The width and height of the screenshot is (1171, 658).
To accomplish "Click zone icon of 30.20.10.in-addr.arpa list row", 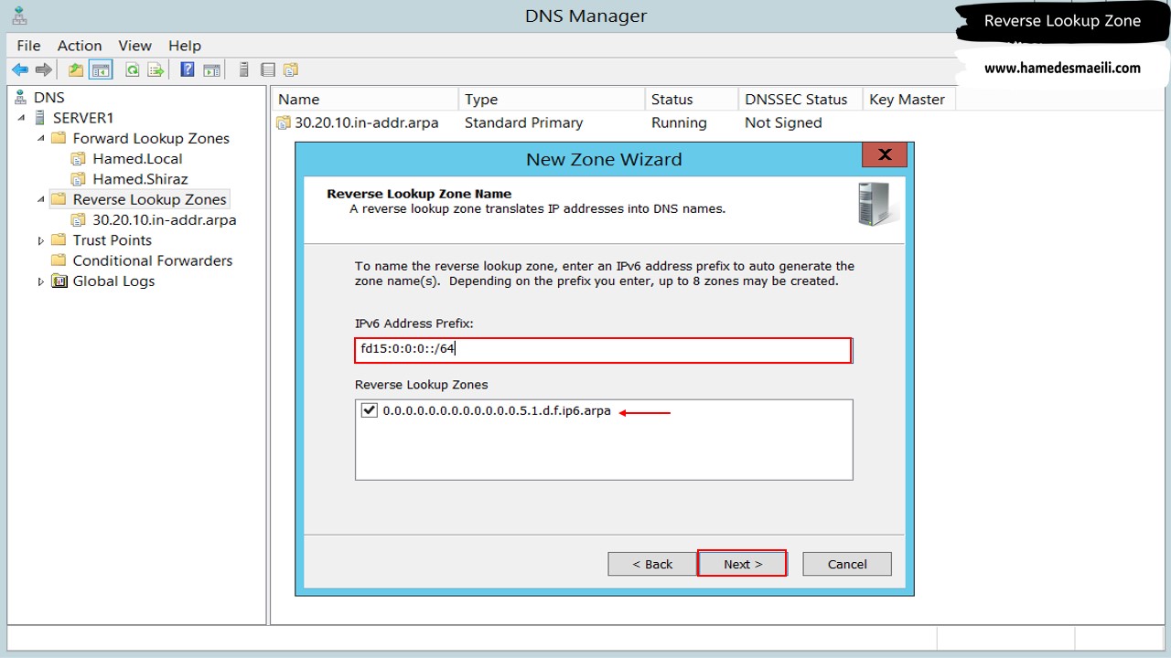I will [284, 122].
